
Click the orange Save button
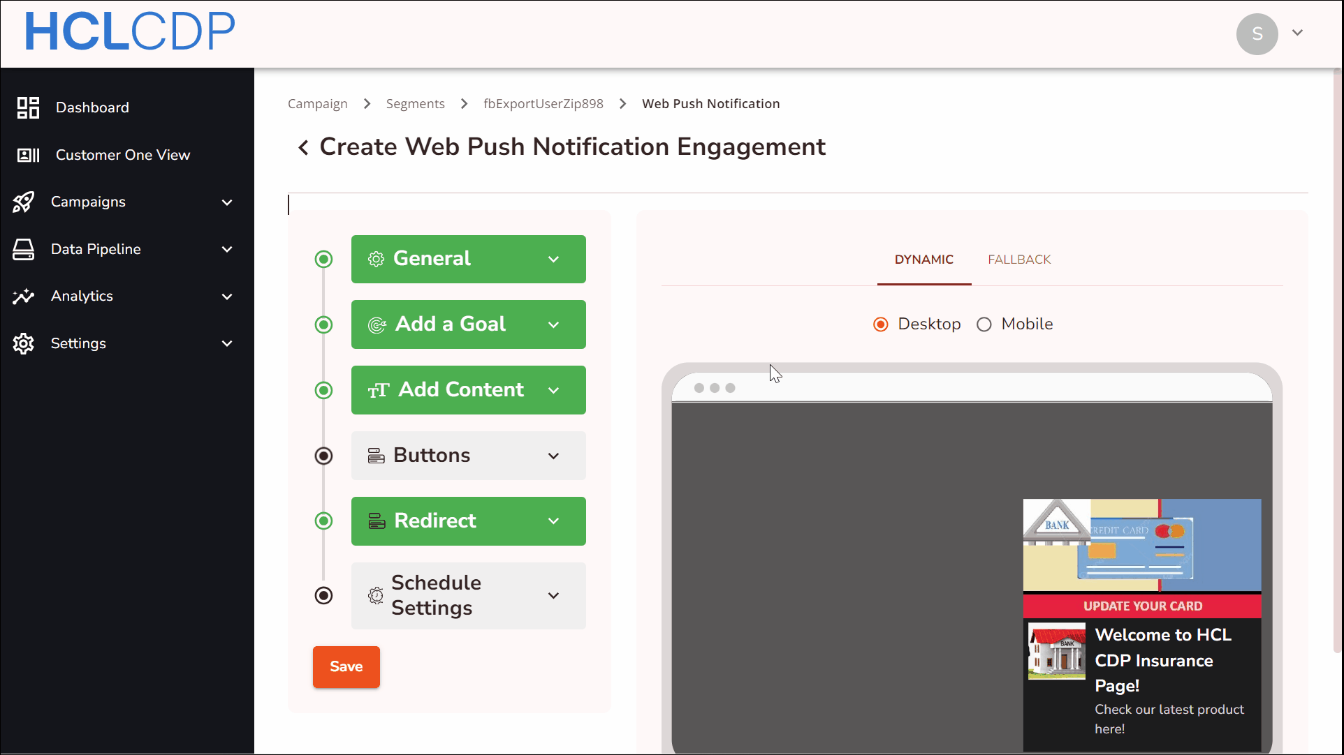pos(346,666)
